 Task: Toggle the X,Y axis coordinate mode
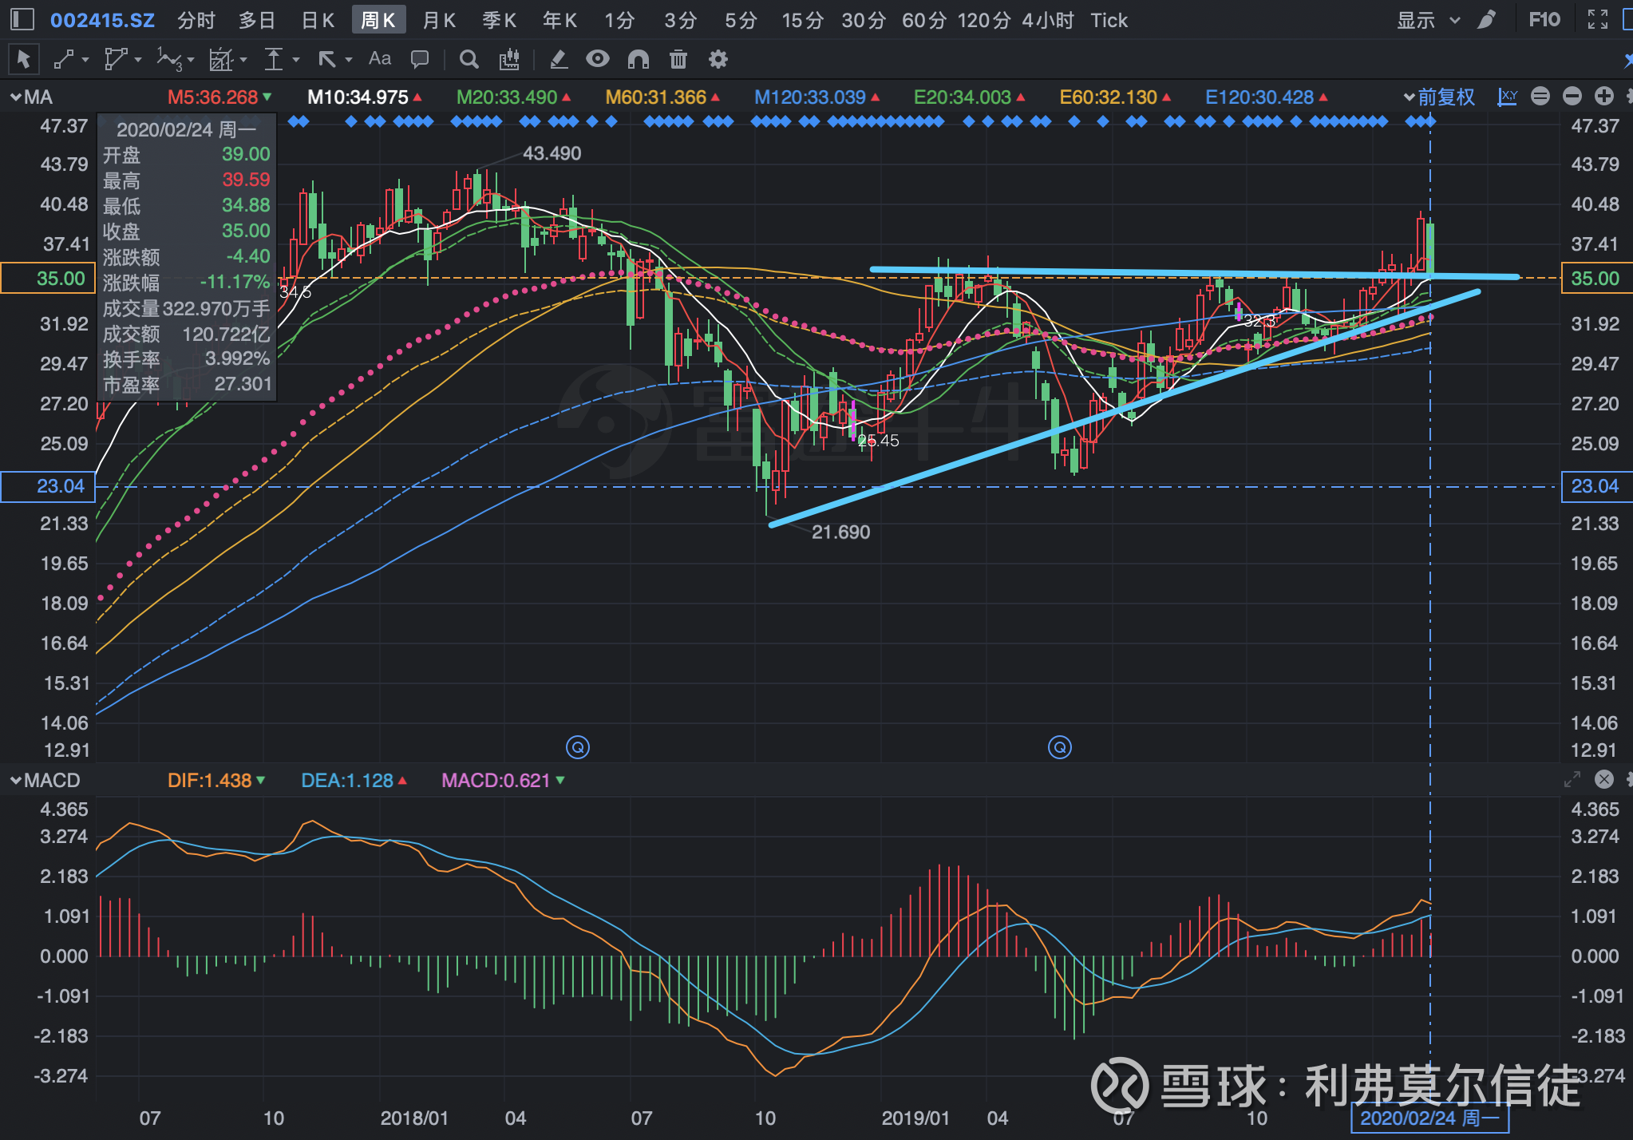coord(1508,97)
